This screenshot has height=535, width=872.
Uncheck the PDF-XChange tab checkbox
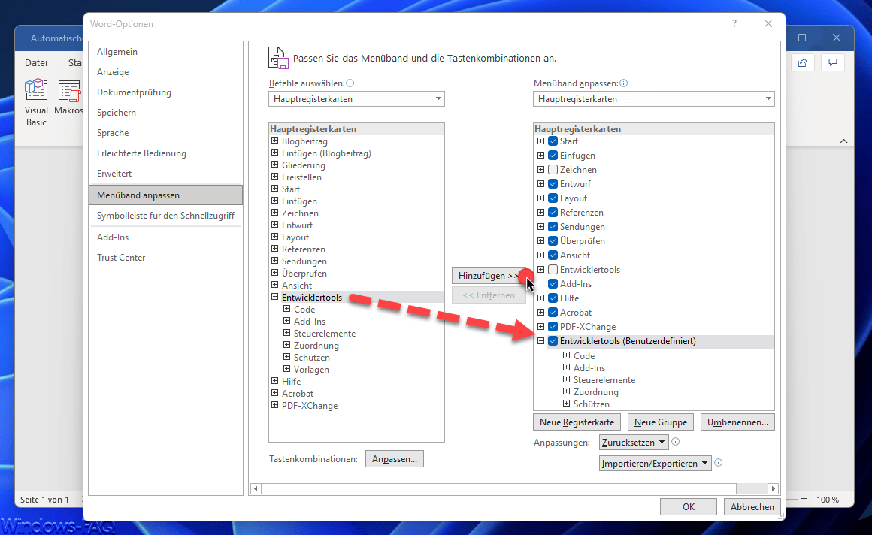click(553, 327)
